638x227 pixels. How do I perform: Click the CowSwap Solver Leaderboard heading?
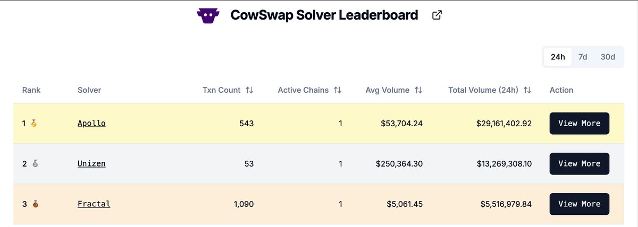(324, 15)
